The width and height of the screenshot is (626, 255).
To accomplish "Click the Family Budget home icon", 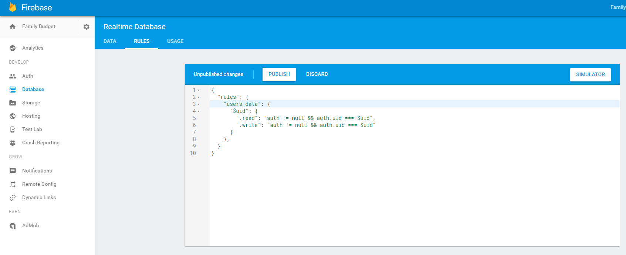I will tap(13, 27).
